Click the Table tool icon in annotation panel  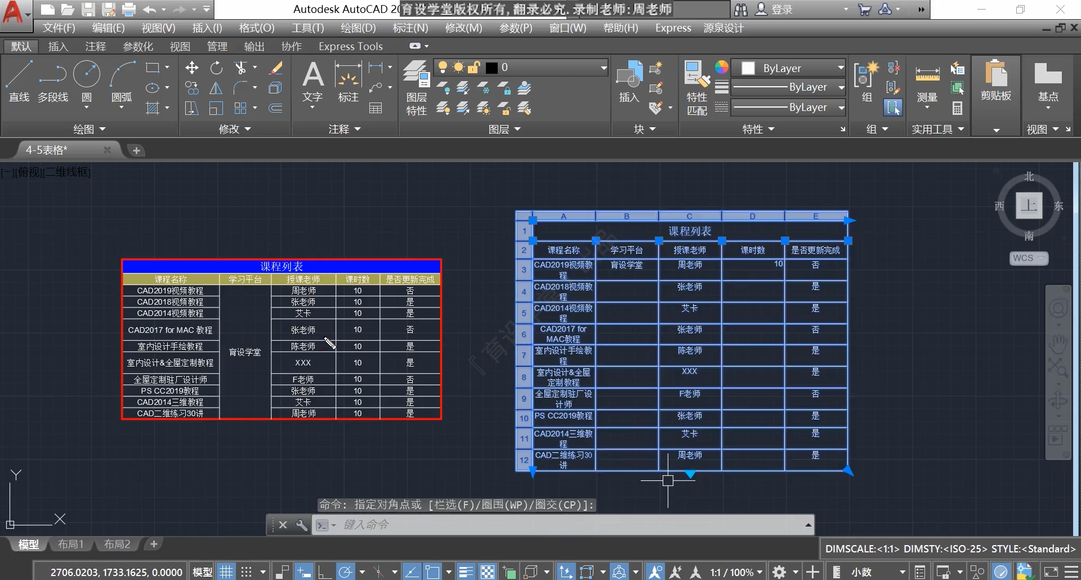[376, 108]
